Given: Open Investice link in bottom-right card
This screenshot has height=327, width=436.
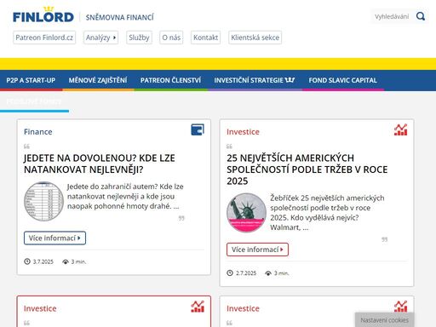Looking at the screenshot, I should click(x=243, y=308).
